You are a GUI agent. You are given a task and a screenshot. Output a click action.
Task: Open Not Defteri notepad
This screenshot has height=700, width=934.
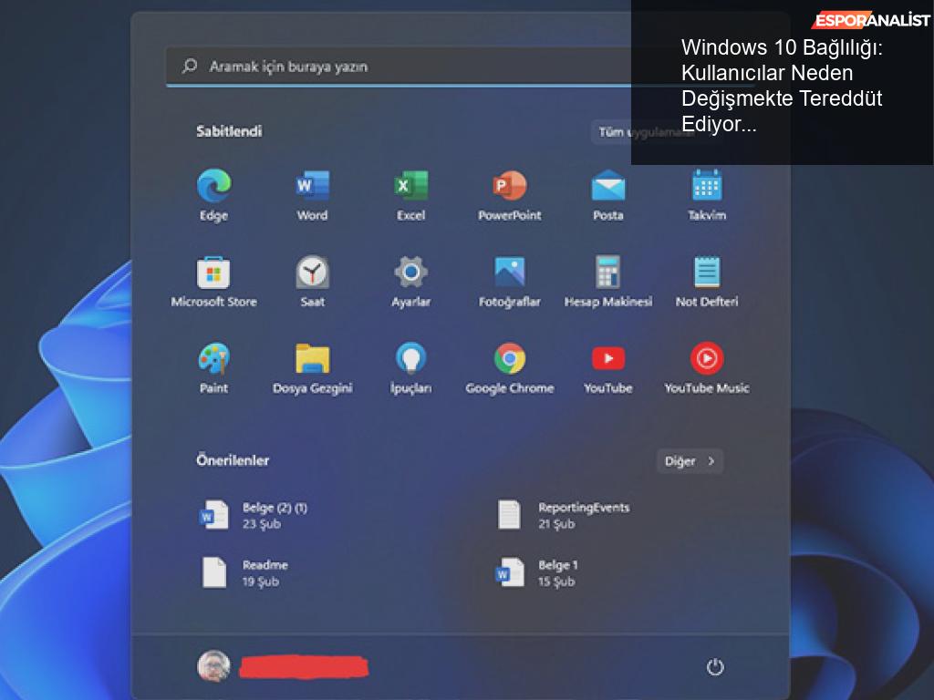[x=706, y=273]
